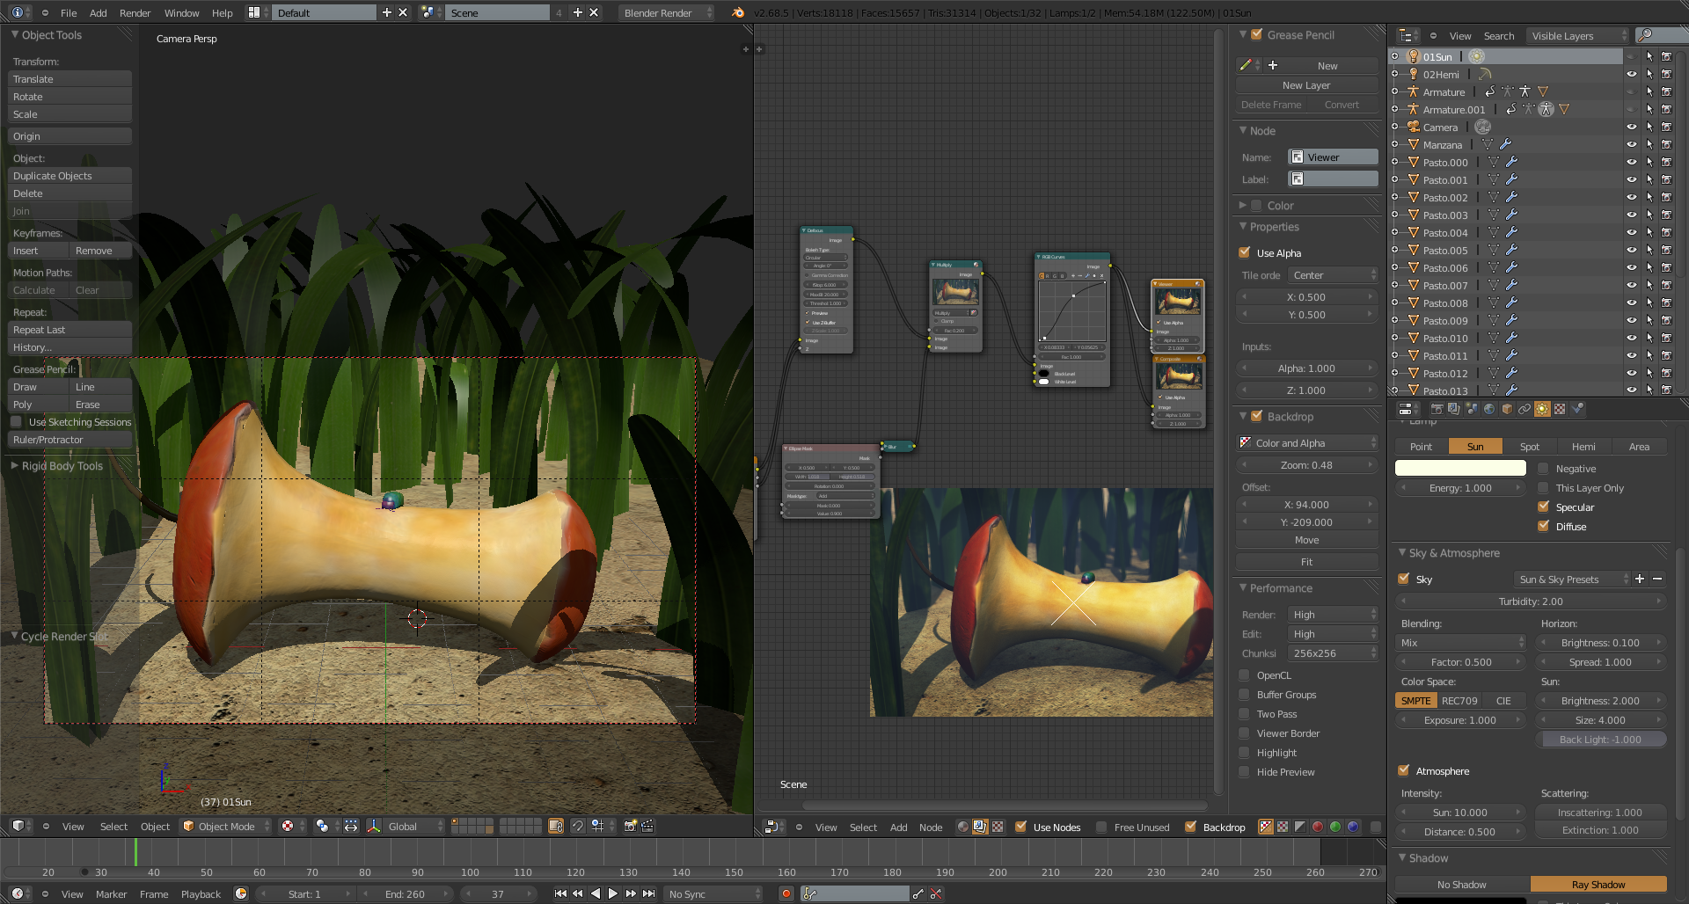Select the Camera object icon in outliner

[x=1413, y=127]
